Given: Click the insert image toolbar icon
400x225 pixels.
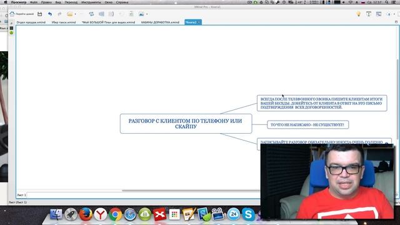Looking at the screenshot, I should click(x=141, y=14).
